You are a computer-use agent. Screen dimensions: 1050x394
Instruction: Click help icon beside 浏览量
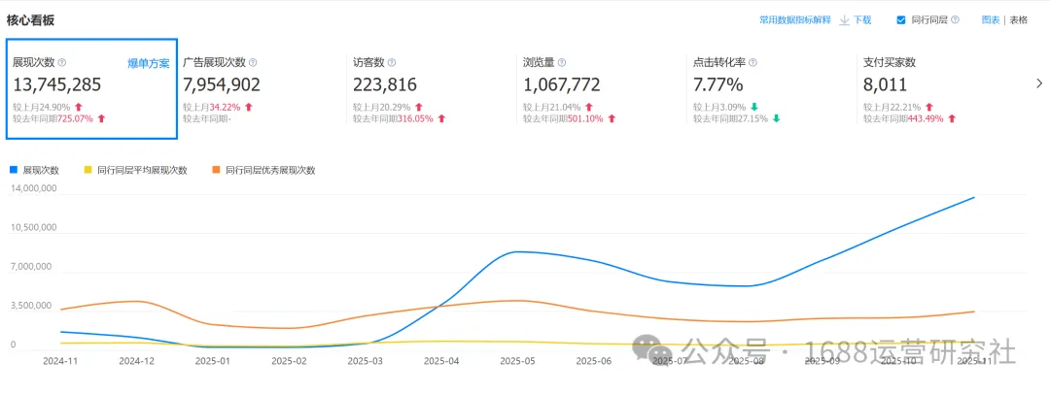(x=562, y=63)
